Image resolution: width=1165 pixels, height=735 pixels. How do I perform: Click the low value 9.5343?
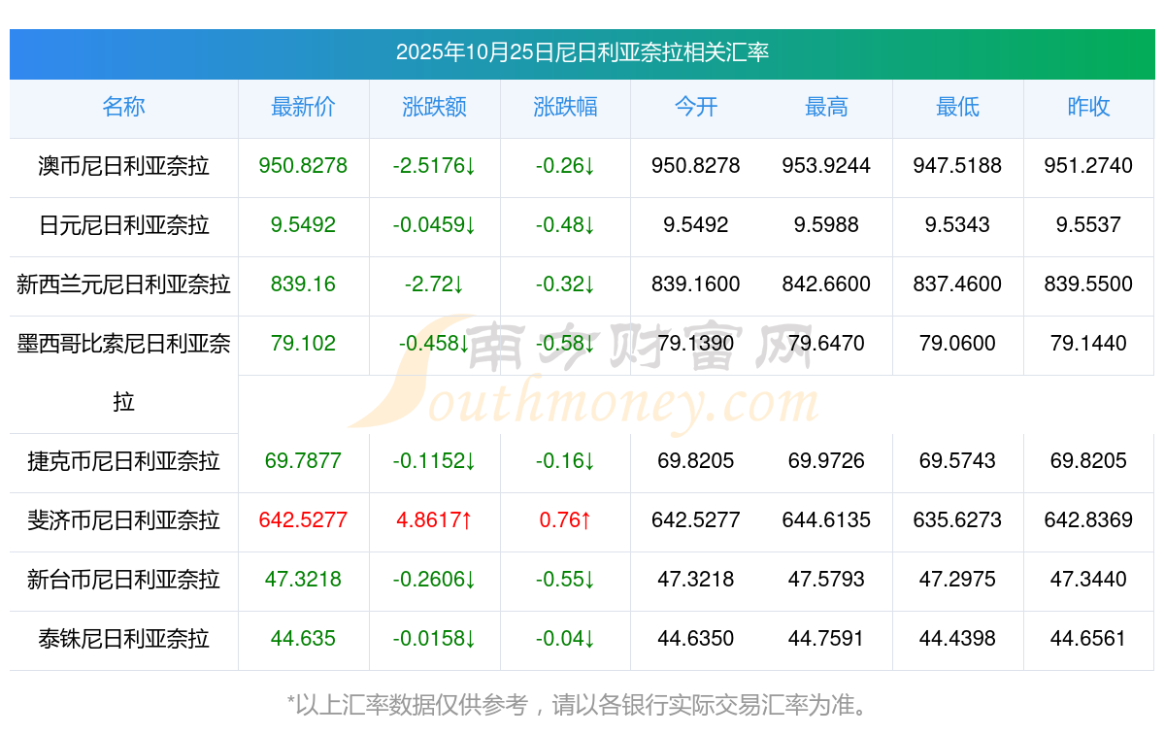tap(957, 225)
